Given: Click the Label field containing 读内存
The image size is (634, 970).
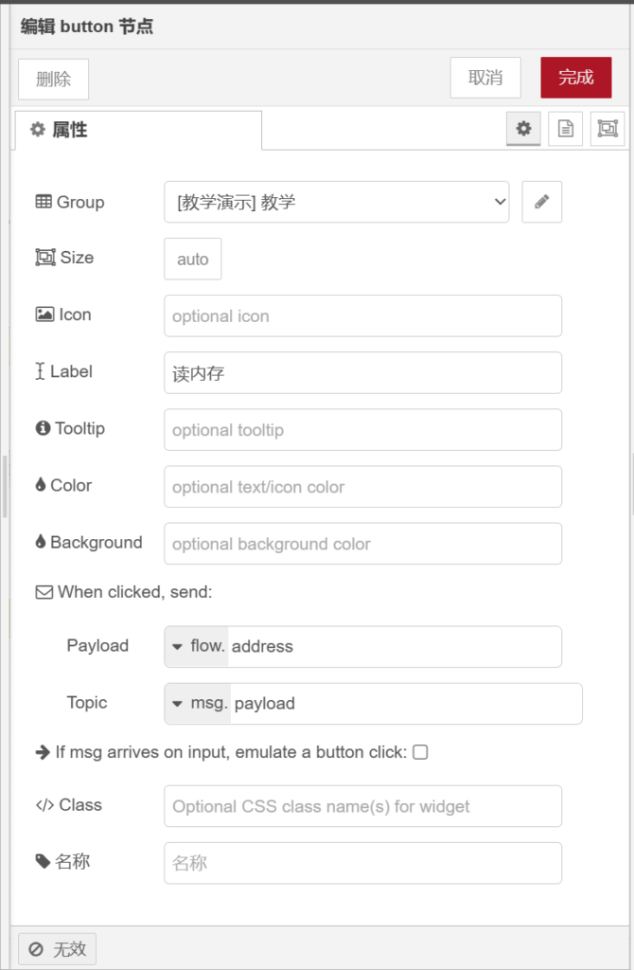Looking at the screenshot, I should pyautogui.click(x=362, y=373).
